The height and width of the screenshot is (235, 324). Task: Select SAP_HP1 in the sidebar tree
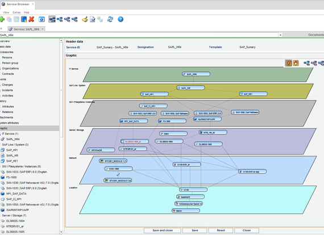12,150
